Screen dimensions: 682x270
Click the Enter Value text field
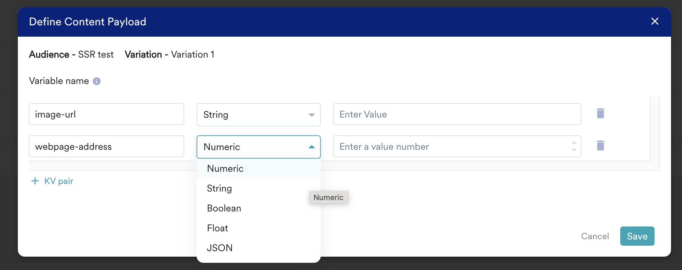pyautogui.click(x=457, y=114)
